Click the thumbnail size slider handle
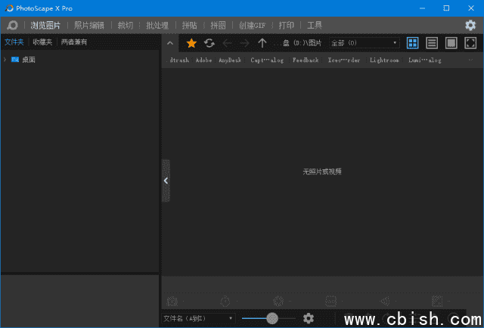This screenshot has height=328, width=484. [272, 318]
